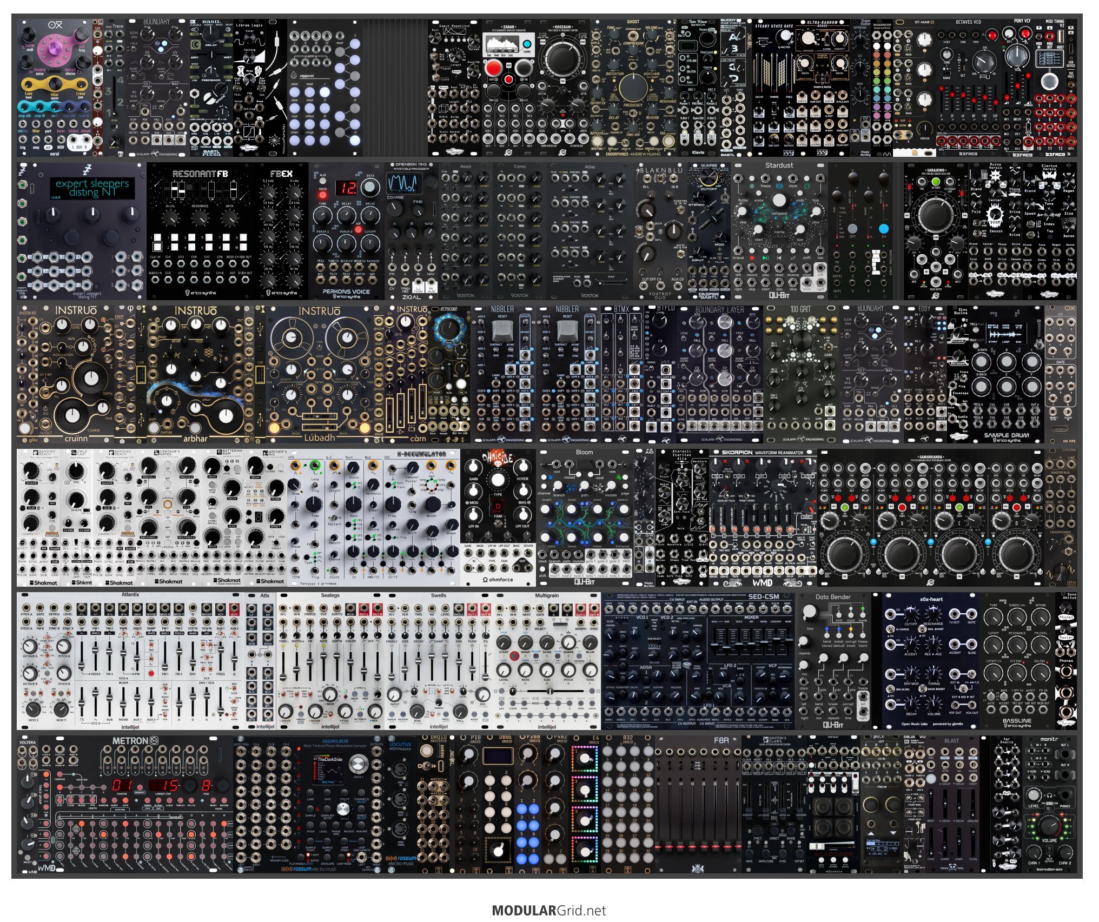The height and width of the screenshot is (922, 1099).
Task: Select the Skorpion Waveform Reanimator module
Action: click(x=763, y=518)
